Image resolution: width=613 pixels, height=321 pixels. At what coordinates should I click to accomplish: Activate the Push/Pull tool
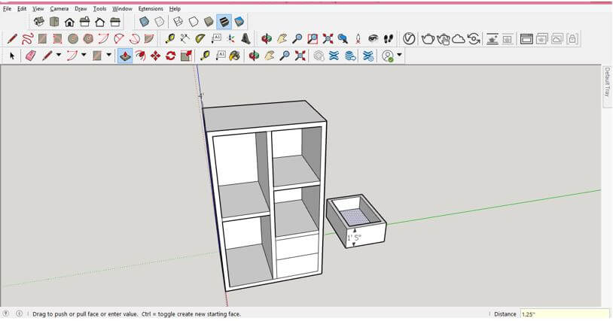pyautogui.click(x=125, y=56)
